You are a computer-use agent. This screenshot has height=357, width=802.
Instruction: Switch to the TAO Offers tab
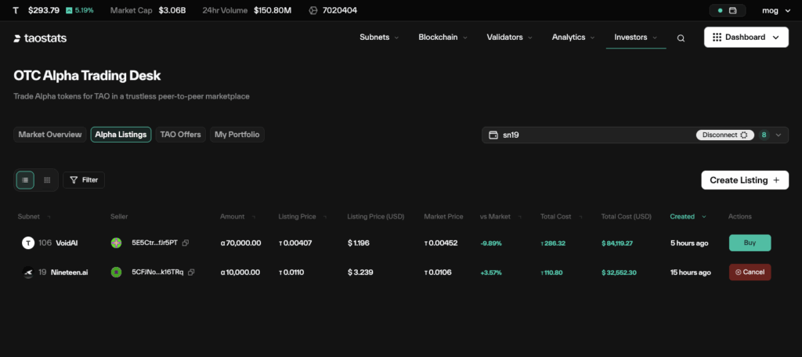(x=181, y=135)
